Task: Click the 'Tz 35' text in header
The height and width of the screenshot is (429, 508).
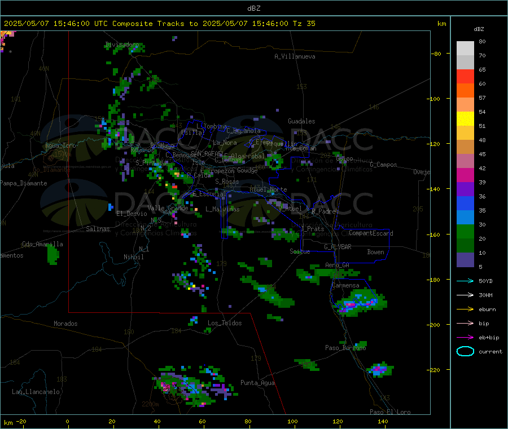Action: click(304, 24)
